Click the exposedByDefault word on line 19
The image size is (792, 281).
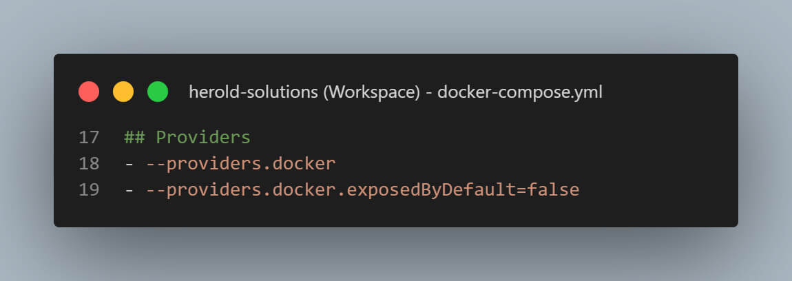431,189
